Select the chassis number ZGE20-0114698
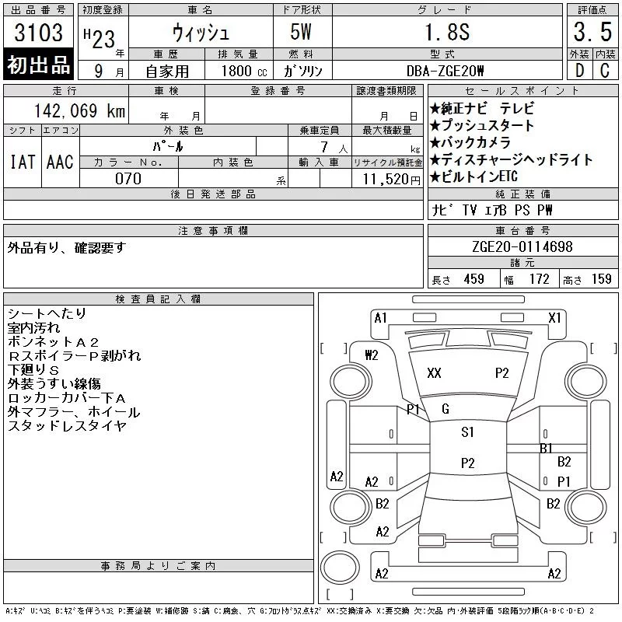622x622 pixels. (x=522, y=246)
